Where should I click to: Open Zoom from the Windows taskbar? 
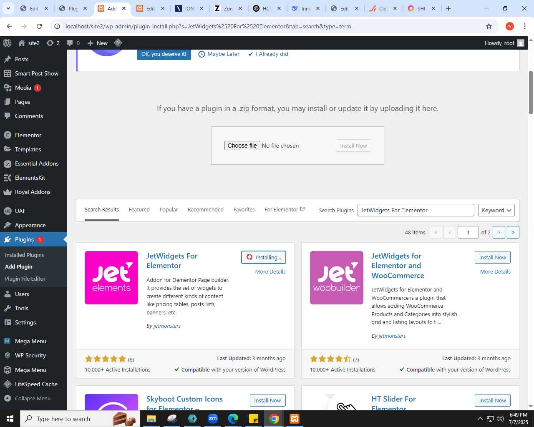[x=213, y=419]
